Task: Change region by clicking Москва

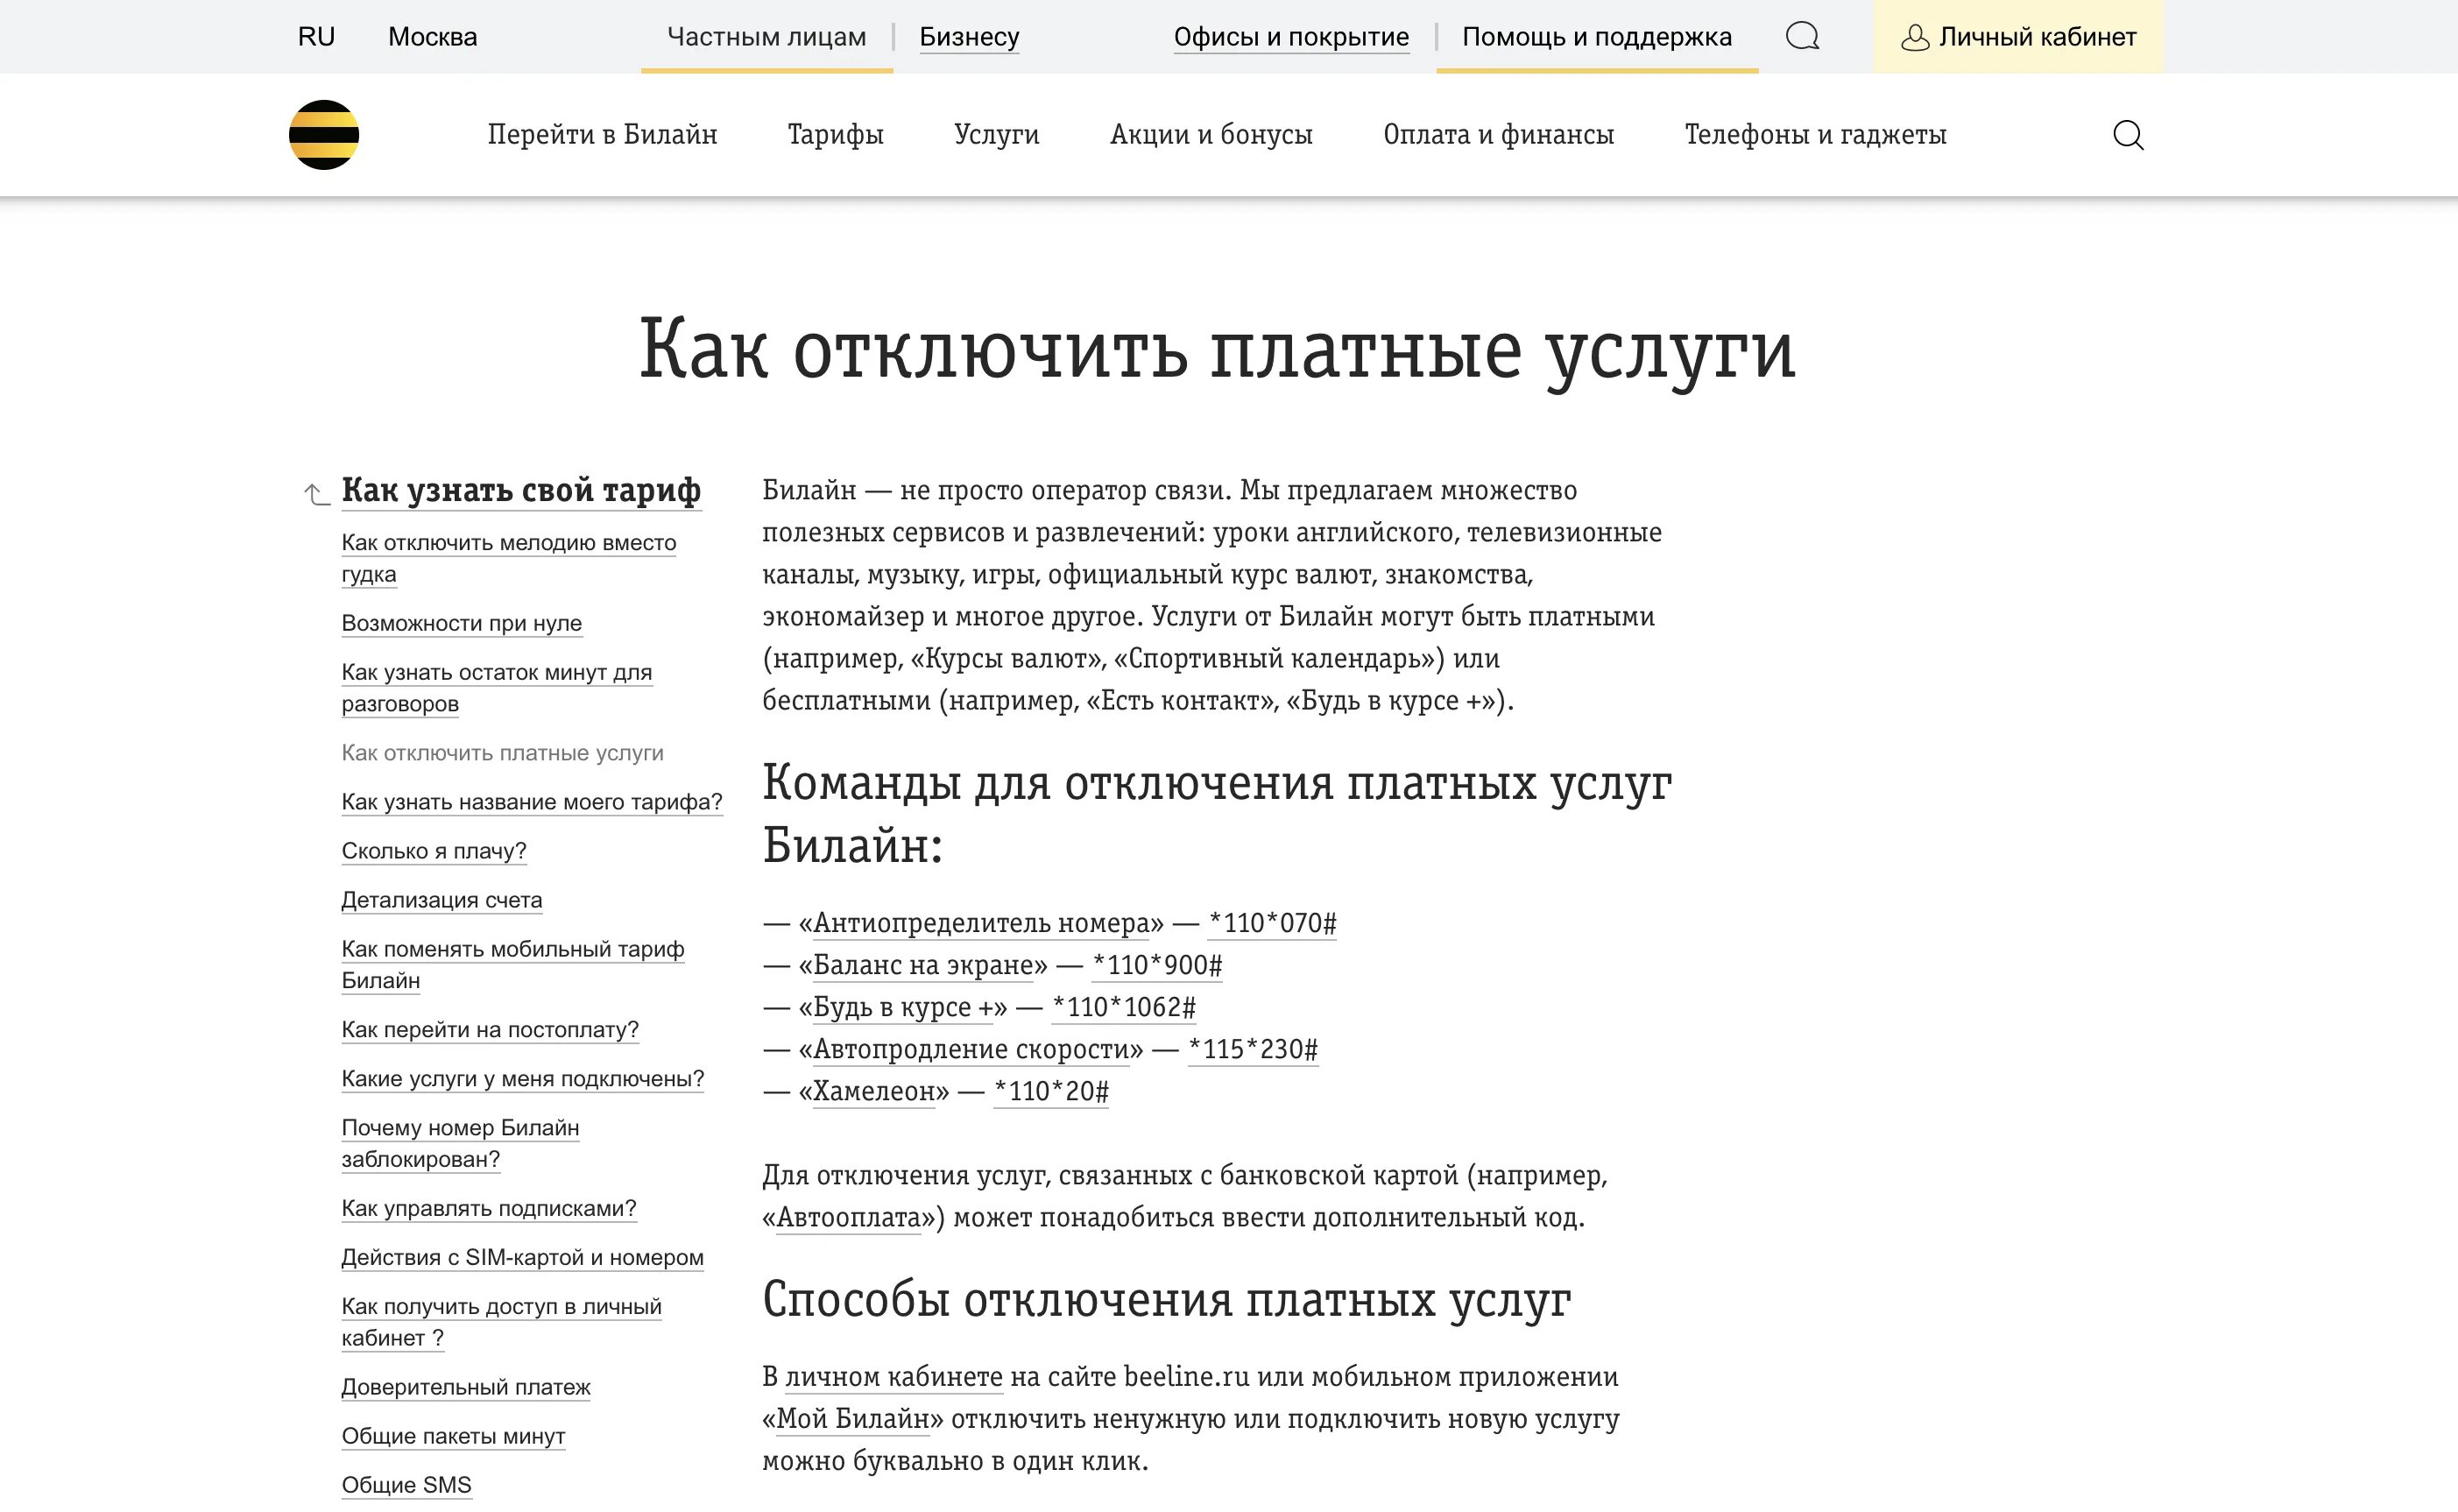Action: click(432, 37)
